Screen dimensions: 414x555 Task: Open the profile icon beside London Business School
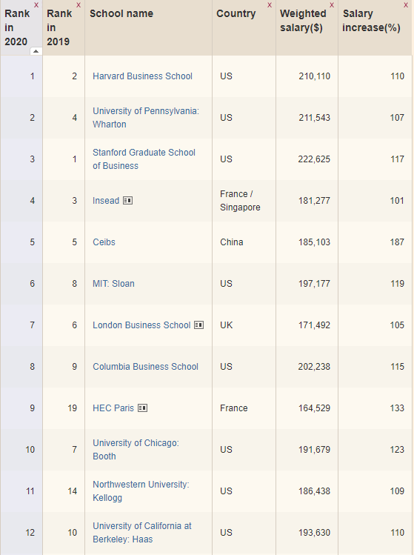coord(199,325)
